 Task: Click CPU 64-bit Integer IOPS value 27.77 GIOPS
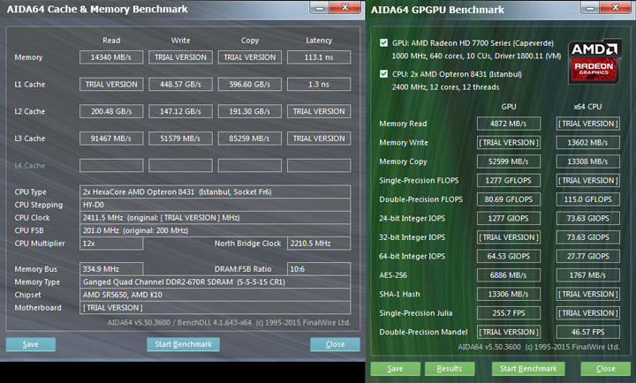pyautogui.click(x=587, y=256)
